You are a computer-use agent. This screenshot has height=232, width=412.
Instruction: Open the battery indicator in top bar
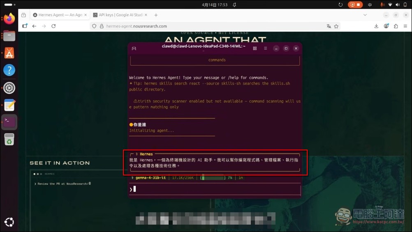(405, 5)
